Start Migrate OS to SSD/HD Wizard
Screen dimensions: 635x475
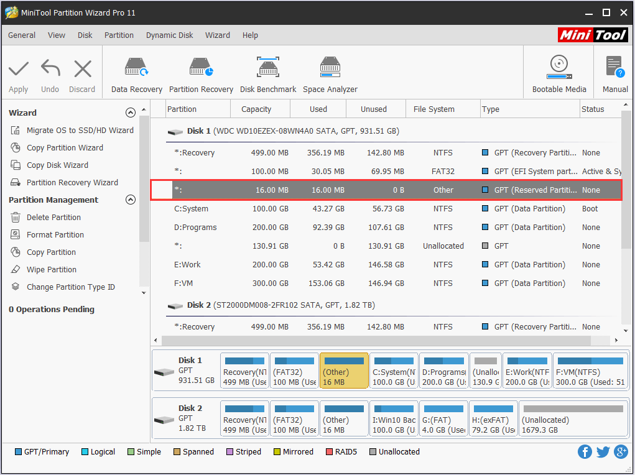point(80,131)
